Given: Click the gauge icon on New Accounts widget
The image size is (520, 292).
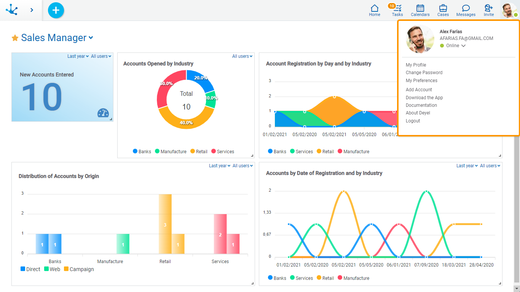Looking at the screenshot, I should click(103, 113).
